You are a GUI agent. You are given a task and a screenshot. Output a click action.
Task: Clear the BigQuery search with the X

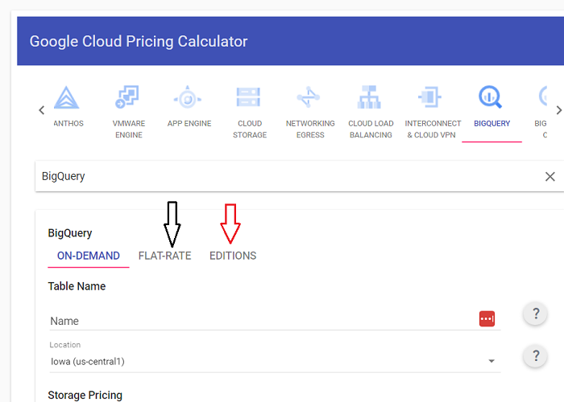pyautogui.click(x=550, y=176)
